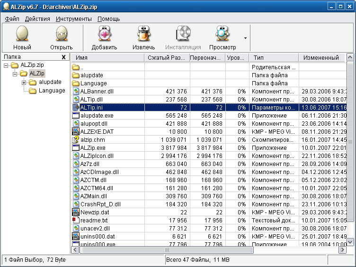Open the Инструменты menu

pos(73,19)
